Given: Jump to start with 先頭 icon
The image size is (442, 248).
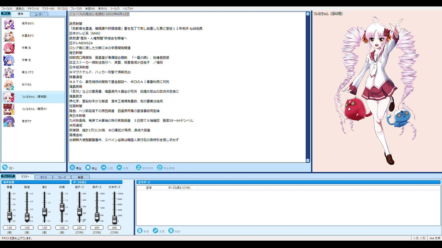Looking at the screenshot, I should pos(104,168).
